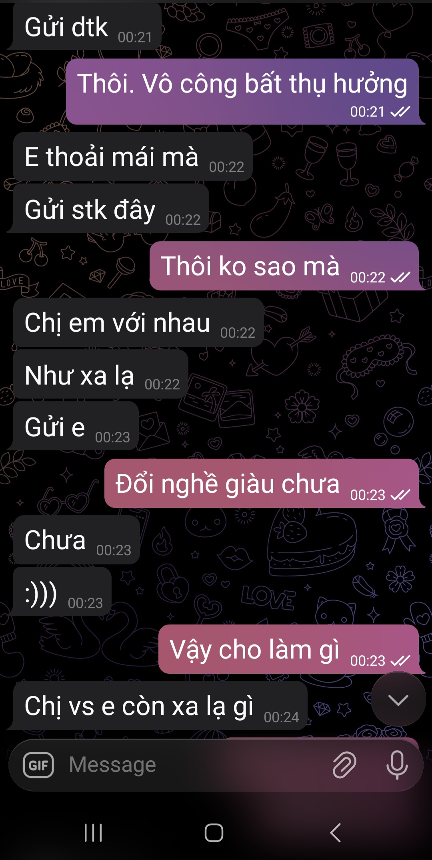Tap the "Chị vs e còn xa lạ gì" message
Viewport: 432px width, 860px height.
pos(160,706)
